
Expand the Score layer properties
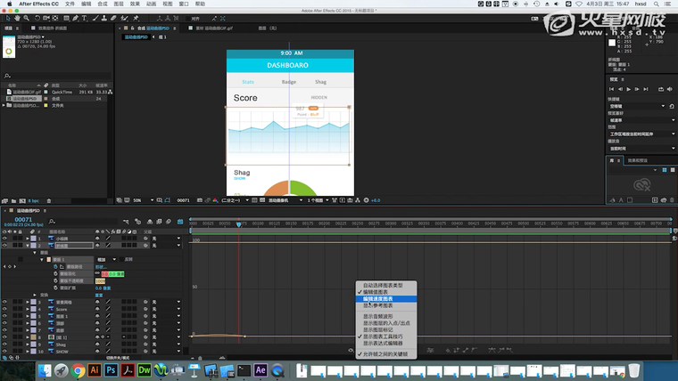click(27, 309)
